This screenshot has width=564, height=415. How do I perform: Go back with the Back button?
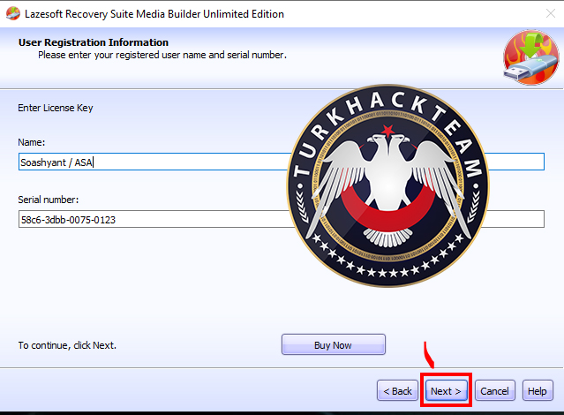(397, 390)
